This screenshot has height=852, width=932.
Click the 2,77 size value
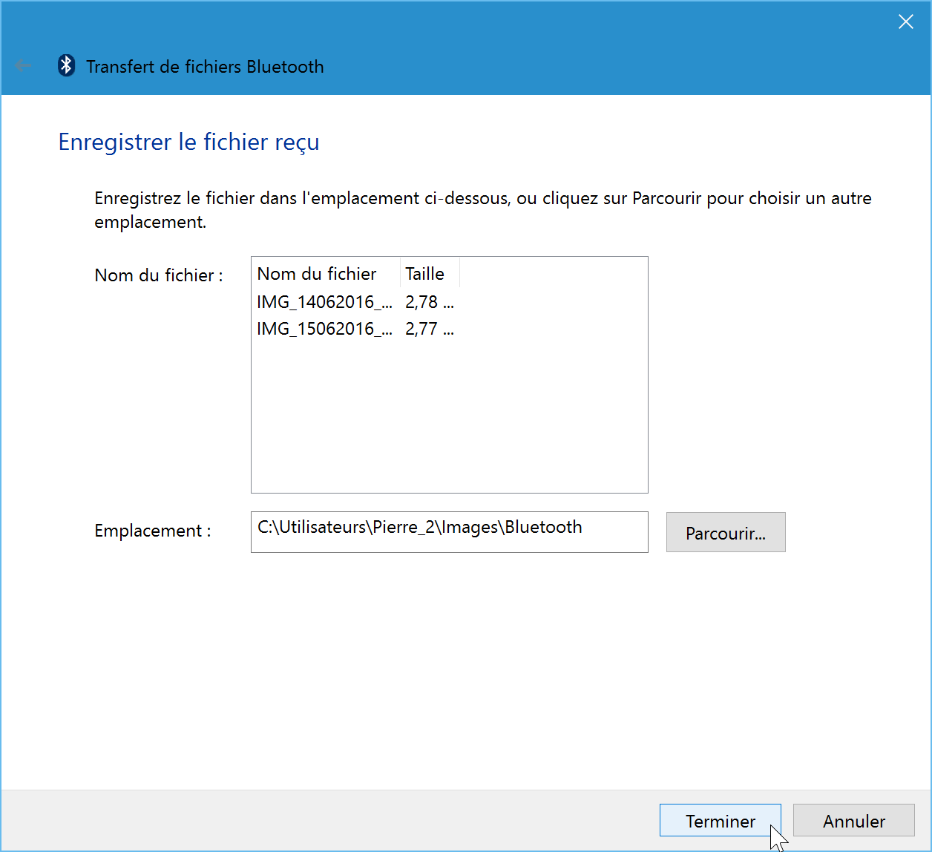(429, 329)
